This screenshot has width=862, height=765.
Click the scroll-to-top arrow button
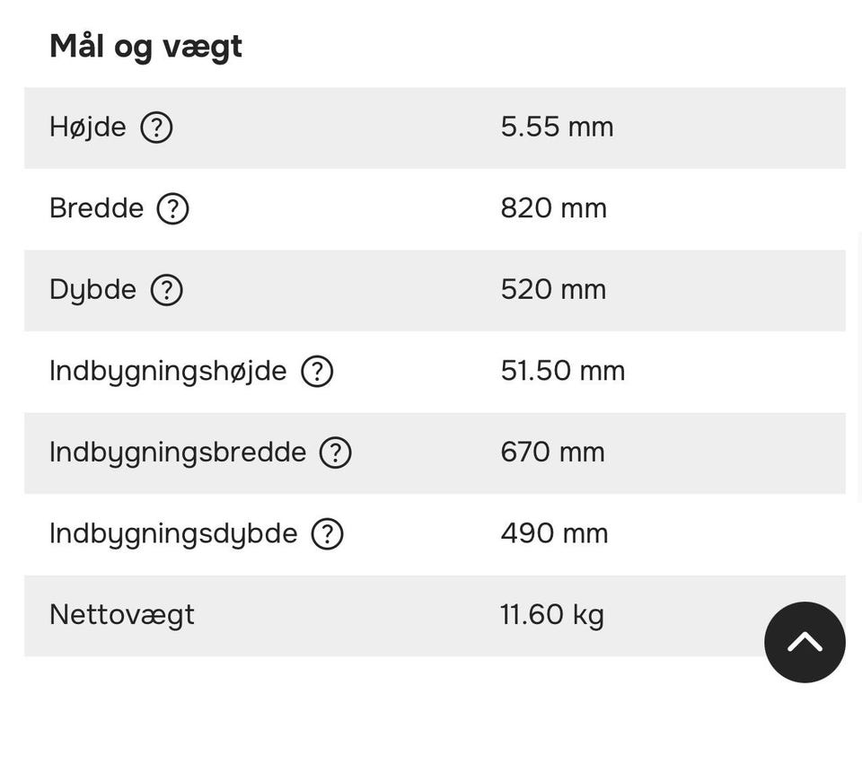coord(805,642)
